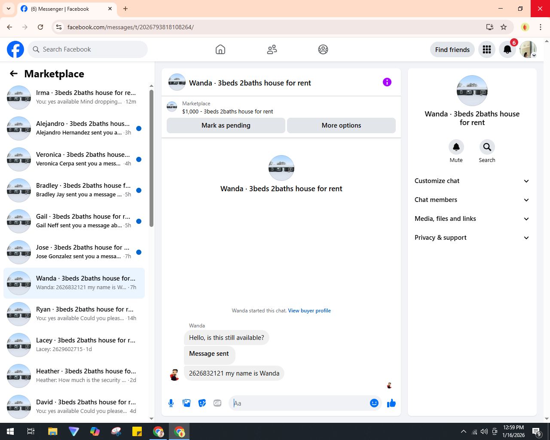Open Wanda's listing photo in right panel
This screenshot has height=440, width=550.
pyautogui.click(x=472, y=91)
